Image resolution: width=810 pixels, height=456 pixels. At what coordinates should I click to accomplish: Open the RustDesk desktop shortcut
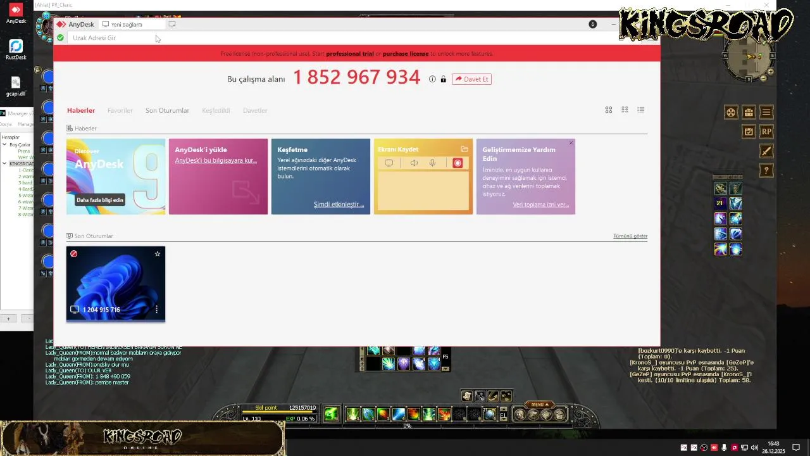pyautogui.click(x=16, y=49)
